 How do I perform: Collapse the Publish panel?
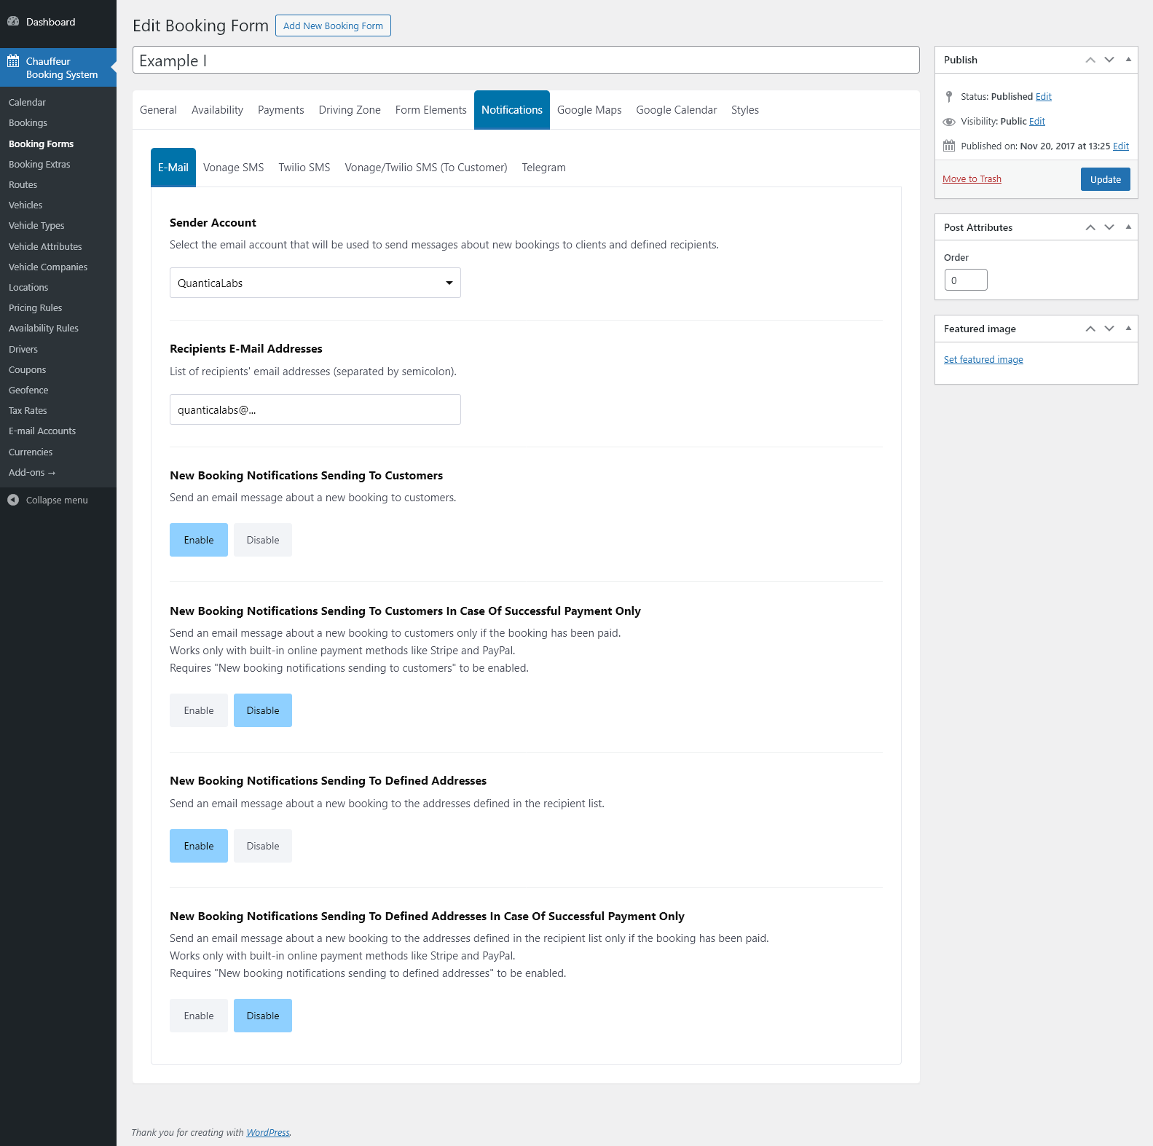point(1128,60)
